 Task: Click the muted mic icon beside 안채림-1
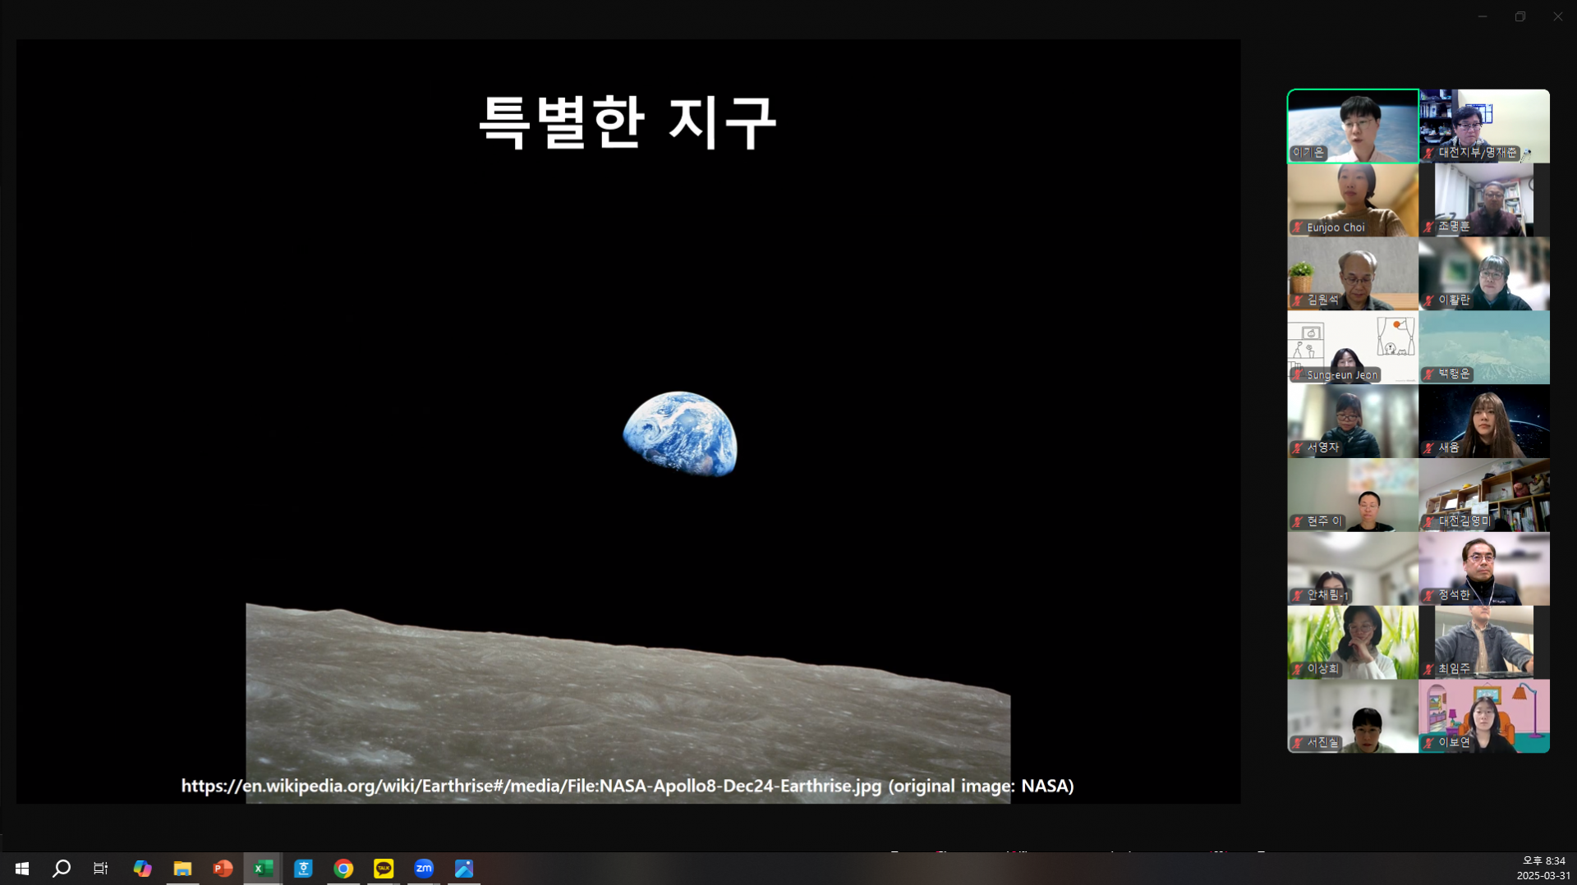[x=1298, y=596]
